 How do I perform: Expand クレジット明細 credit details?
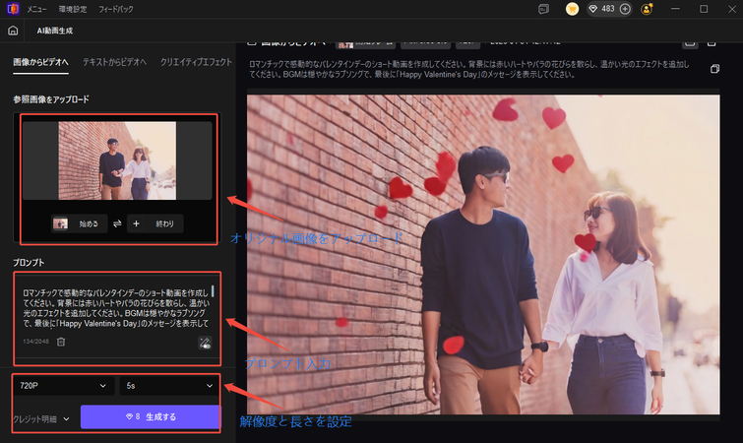[40, 418]
